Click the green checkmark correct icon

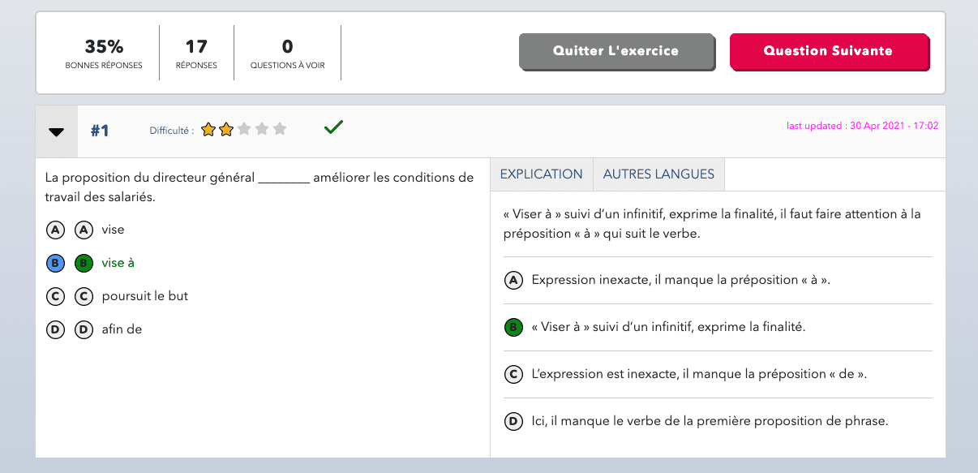333,127
